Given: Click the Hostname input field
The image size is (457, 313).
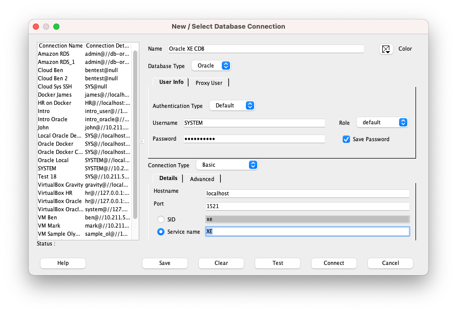Looking at the screenshot, I should [x=307, y=194].
